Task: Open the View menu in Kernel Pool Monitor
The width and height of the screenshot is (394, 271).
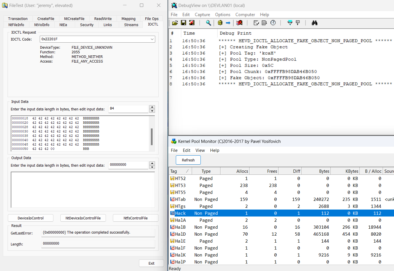Action: coord(200,150)
